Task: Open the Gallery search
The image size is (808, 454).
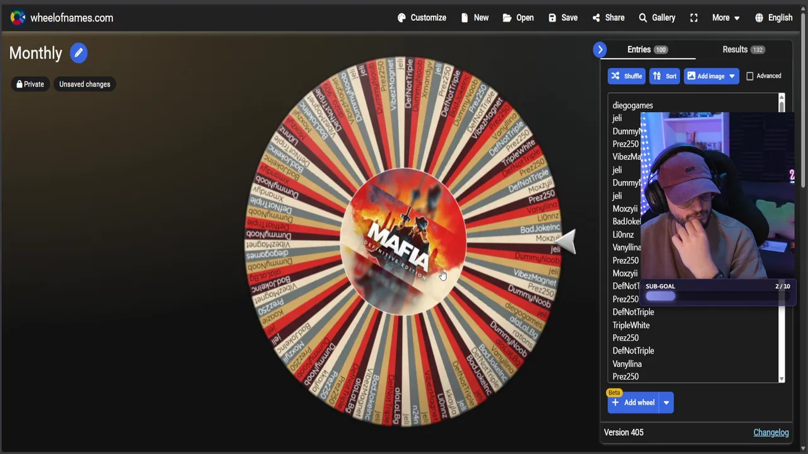Action: point(657,18)
